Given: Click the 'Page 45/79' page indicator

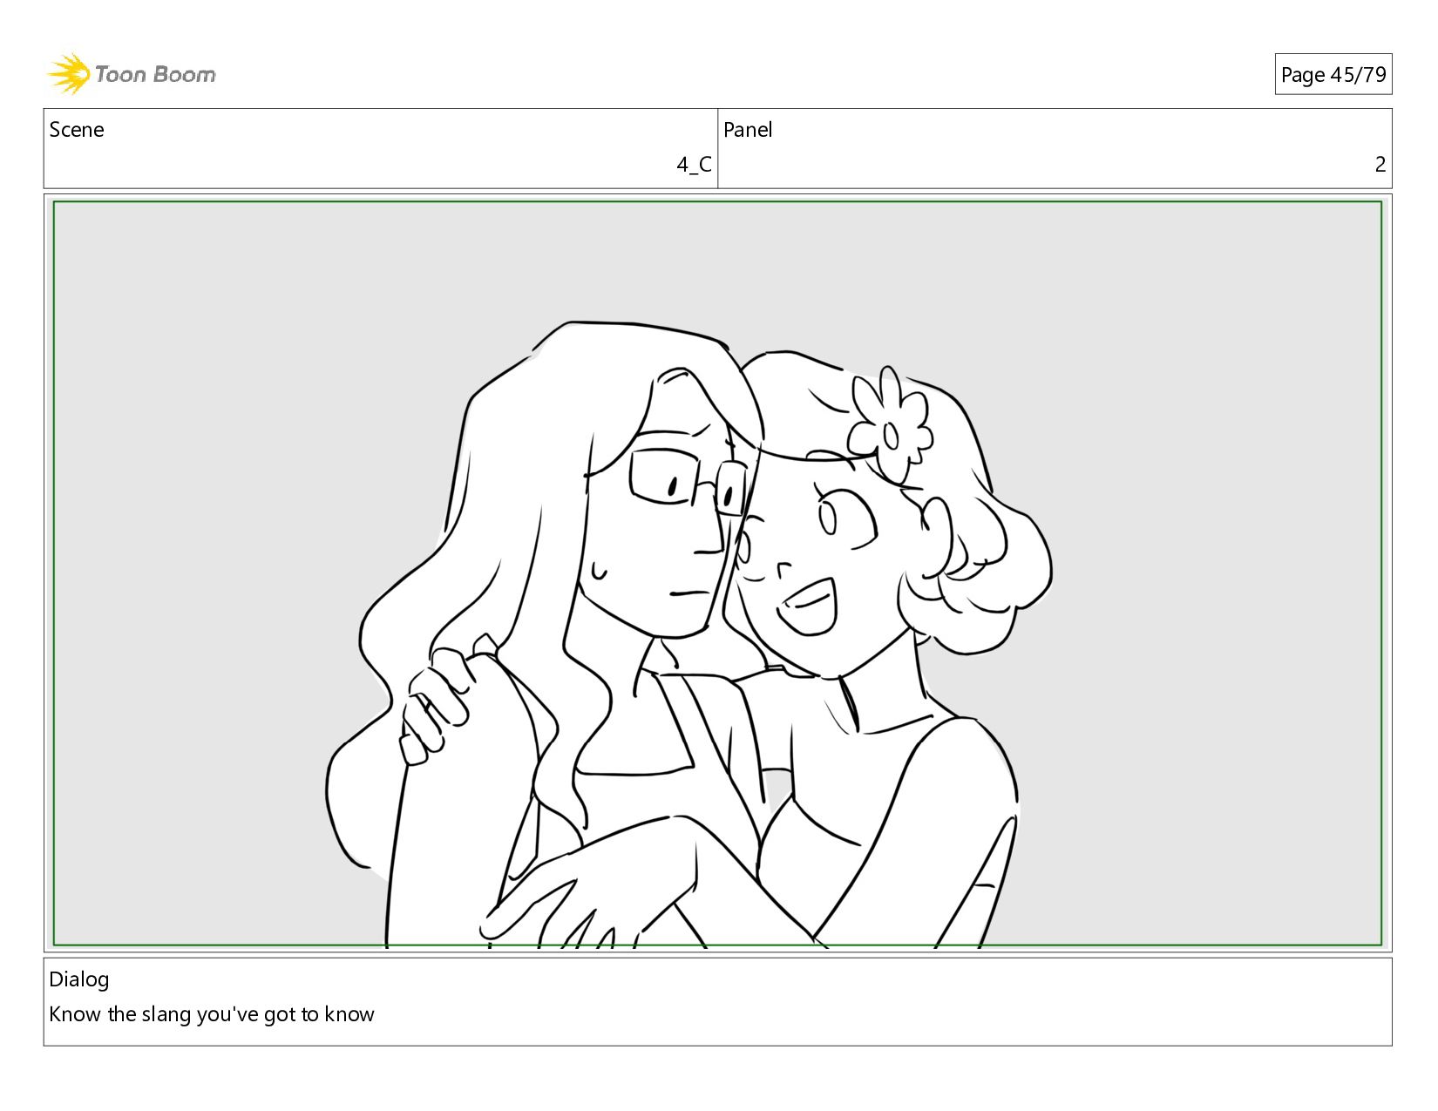Looking at the screenshot, I should pyautogui.click(x=1333, y=75).
